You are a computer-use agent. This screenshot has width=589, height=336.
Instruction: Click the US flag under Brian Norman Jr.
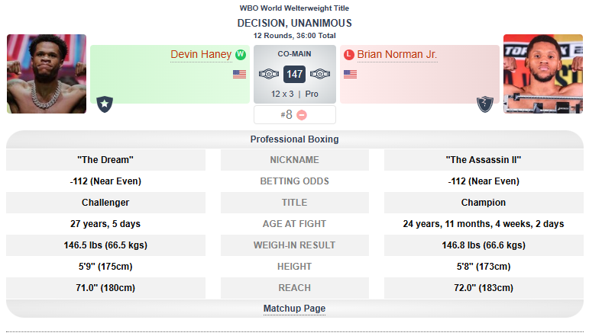click(x=351, y=75)
